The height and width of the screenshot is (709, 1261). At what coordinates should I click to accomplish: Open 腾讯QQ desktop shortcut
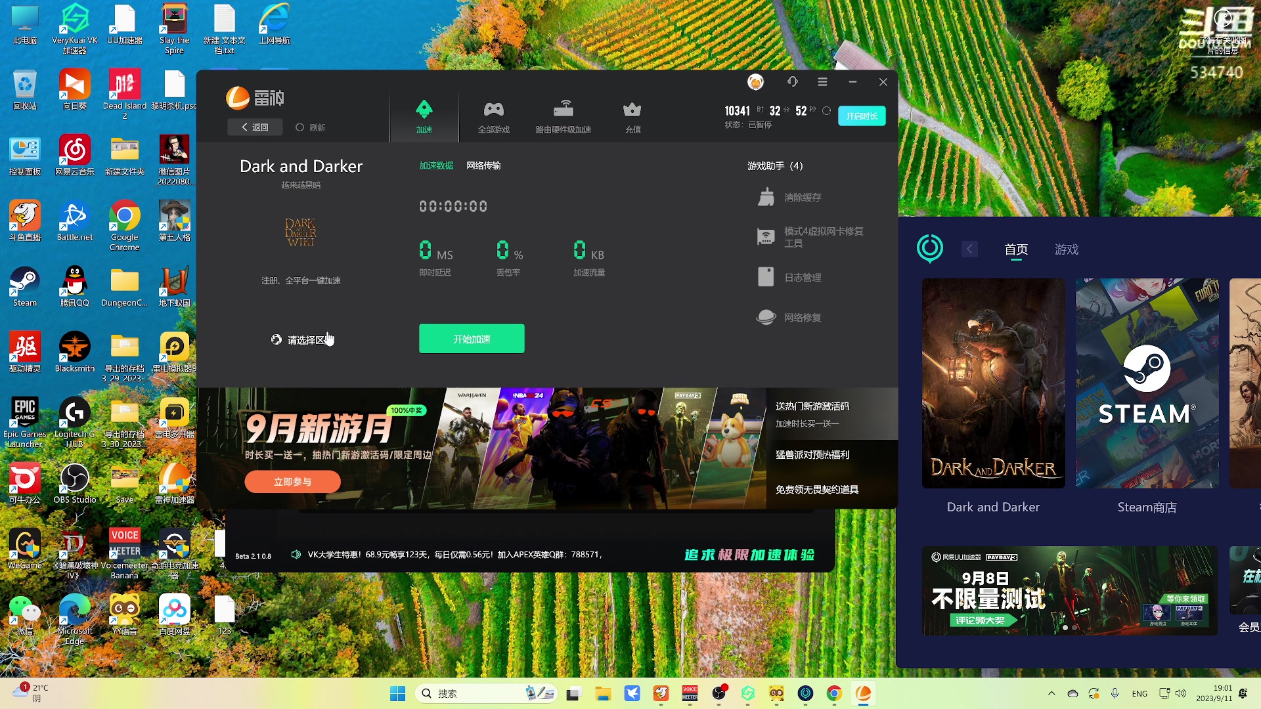(x=75, y=287)
